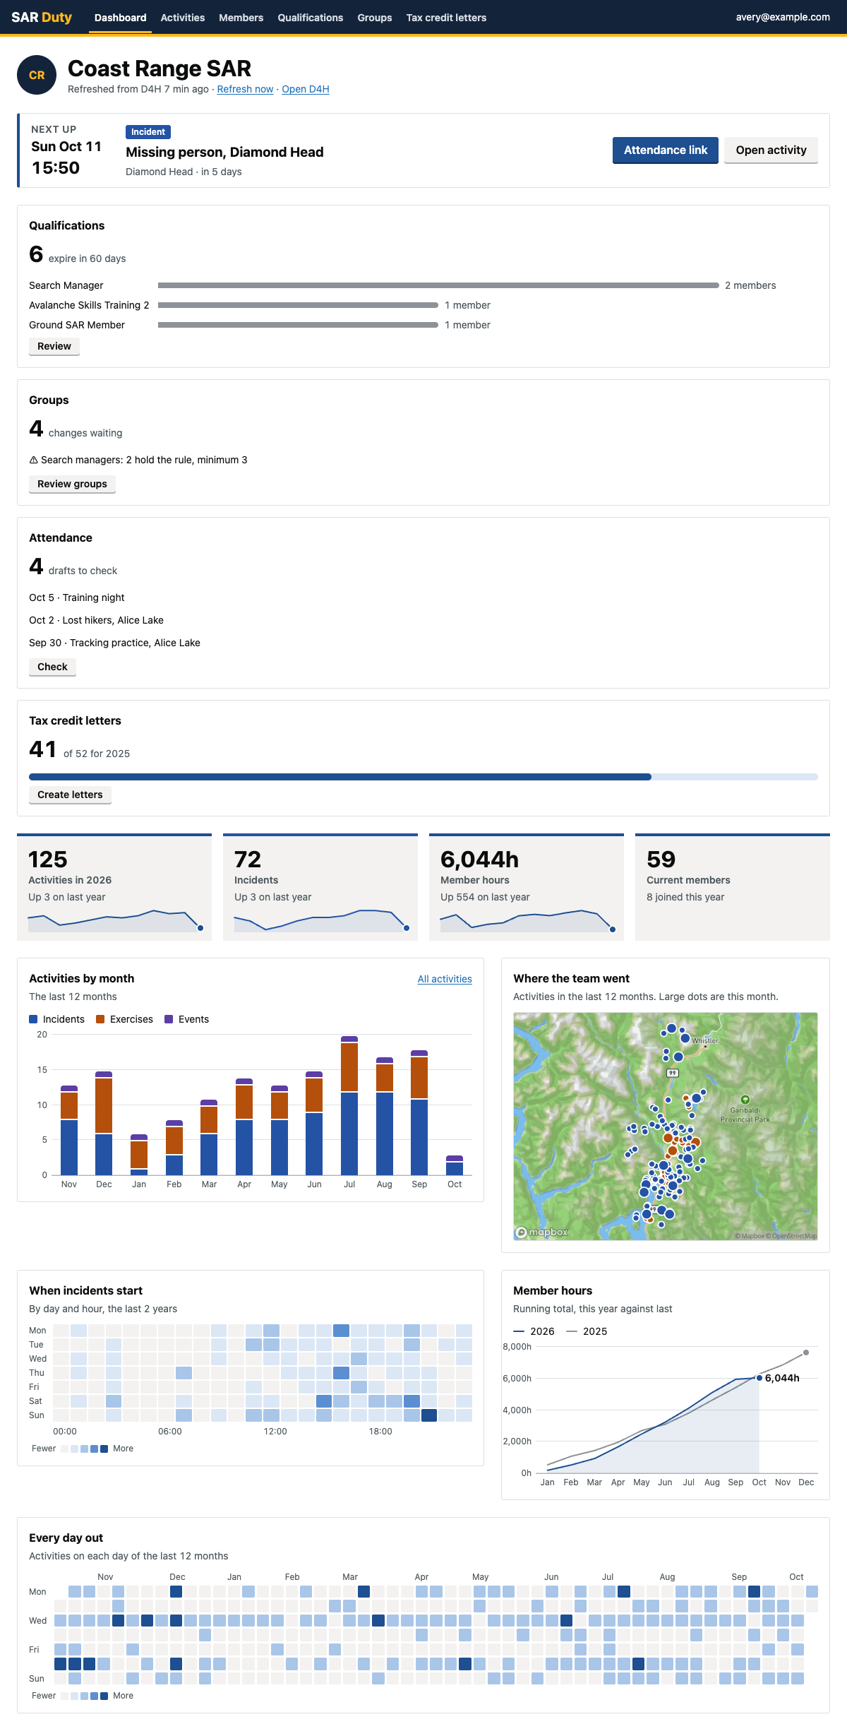This screenshot has width=847, height=1736.
Task: Open the 59 Current members stat card
Action: coord(733,887)
